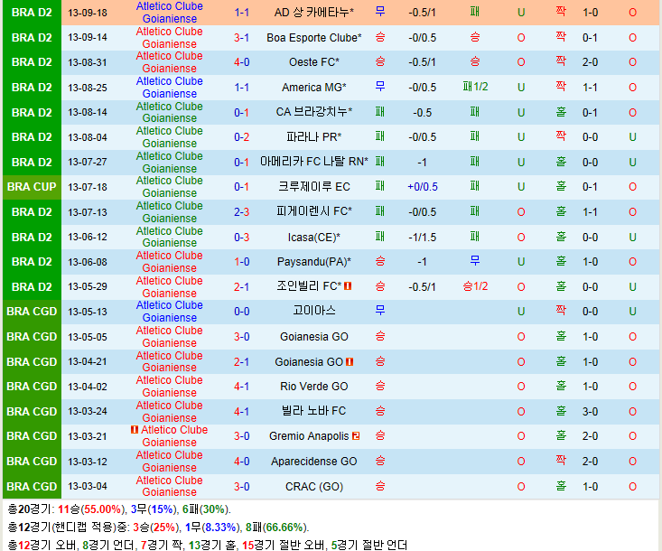Image resolution: width=662 pixels, height=551 pixels.
Task: Select date 13-03-12
Action: pyautogui.click(x=88, y=461)
